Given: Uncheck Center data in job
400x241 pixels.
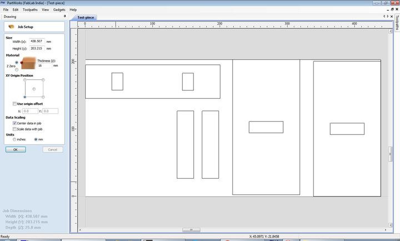Looking at the screenshot, I should [x=14, y=123].
